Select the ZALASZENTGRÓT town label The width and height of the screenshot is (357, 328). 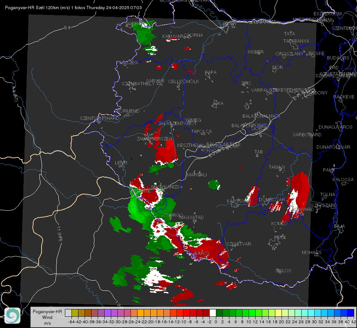click(x=177, y=124)
